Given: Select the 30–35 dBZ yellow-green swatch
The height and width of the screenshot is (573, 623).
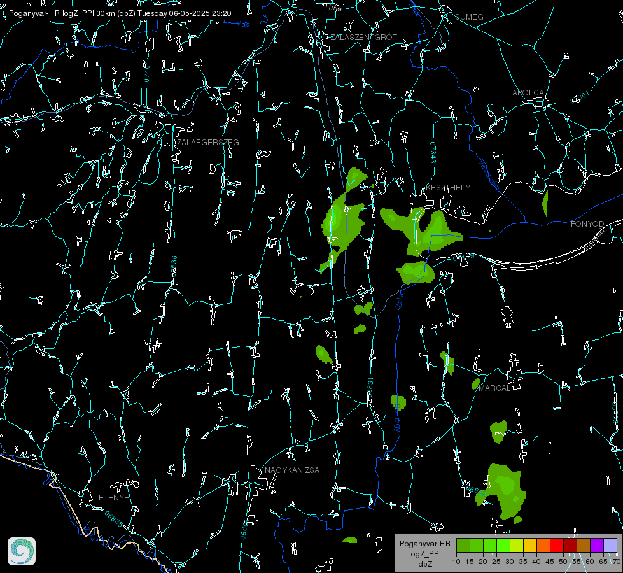Looking at the screenshot, I should [517, 545].
